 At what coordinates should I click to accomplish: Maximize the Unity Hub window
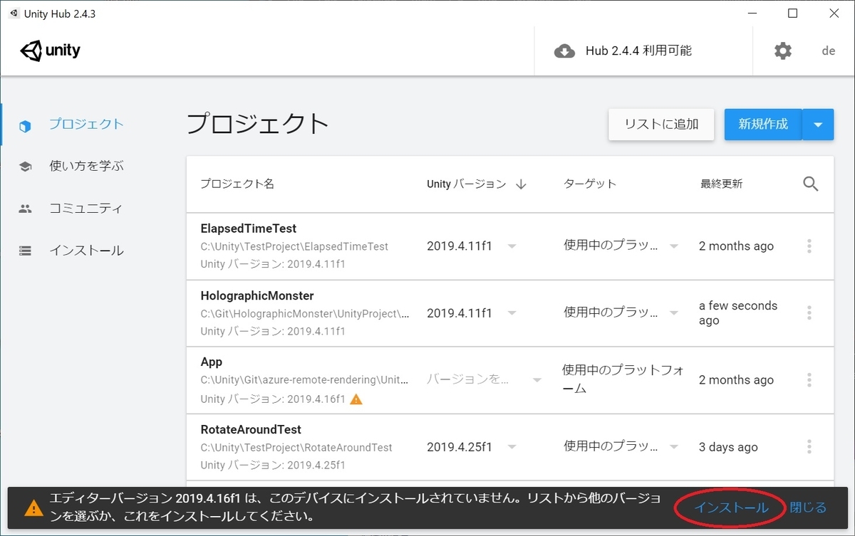tap(792, 14)
